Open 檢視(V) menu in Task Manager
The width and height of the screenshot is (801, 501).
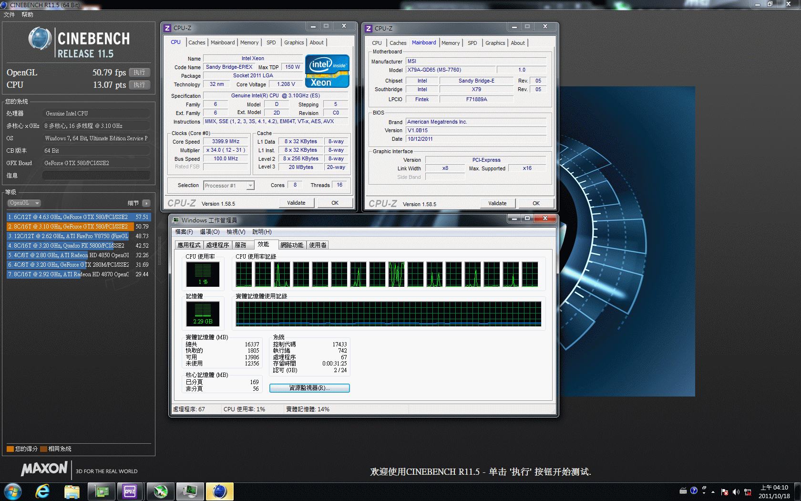(x=236, y=232)
